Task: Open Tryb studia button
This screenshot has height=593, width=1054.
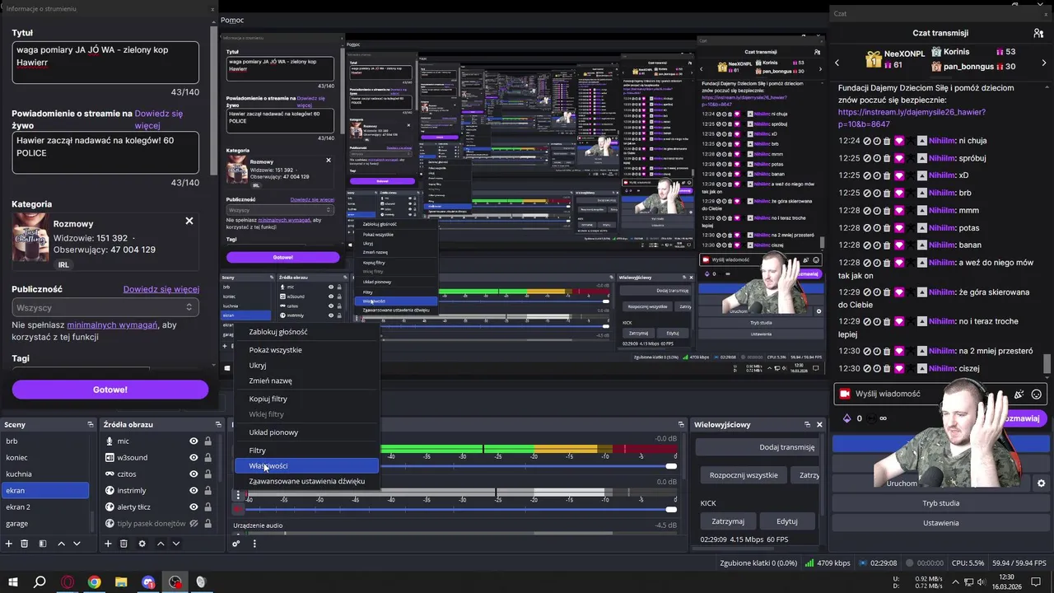Action: [x=940, y=503]
